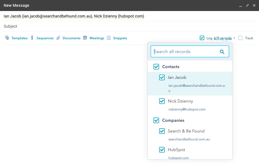Click the ndzienny@hubspot.com email text

(x=187, y=109)
